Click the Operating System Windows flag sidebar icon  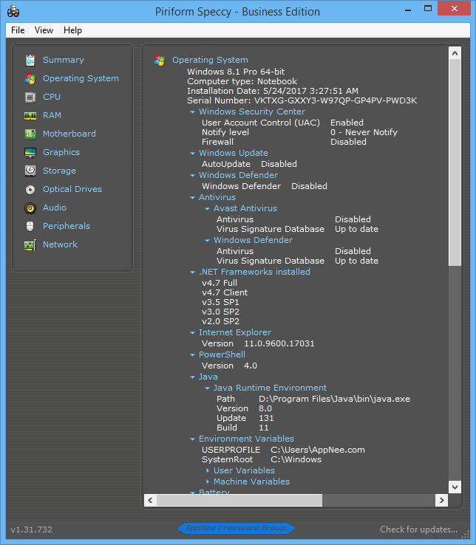(30, 78)
